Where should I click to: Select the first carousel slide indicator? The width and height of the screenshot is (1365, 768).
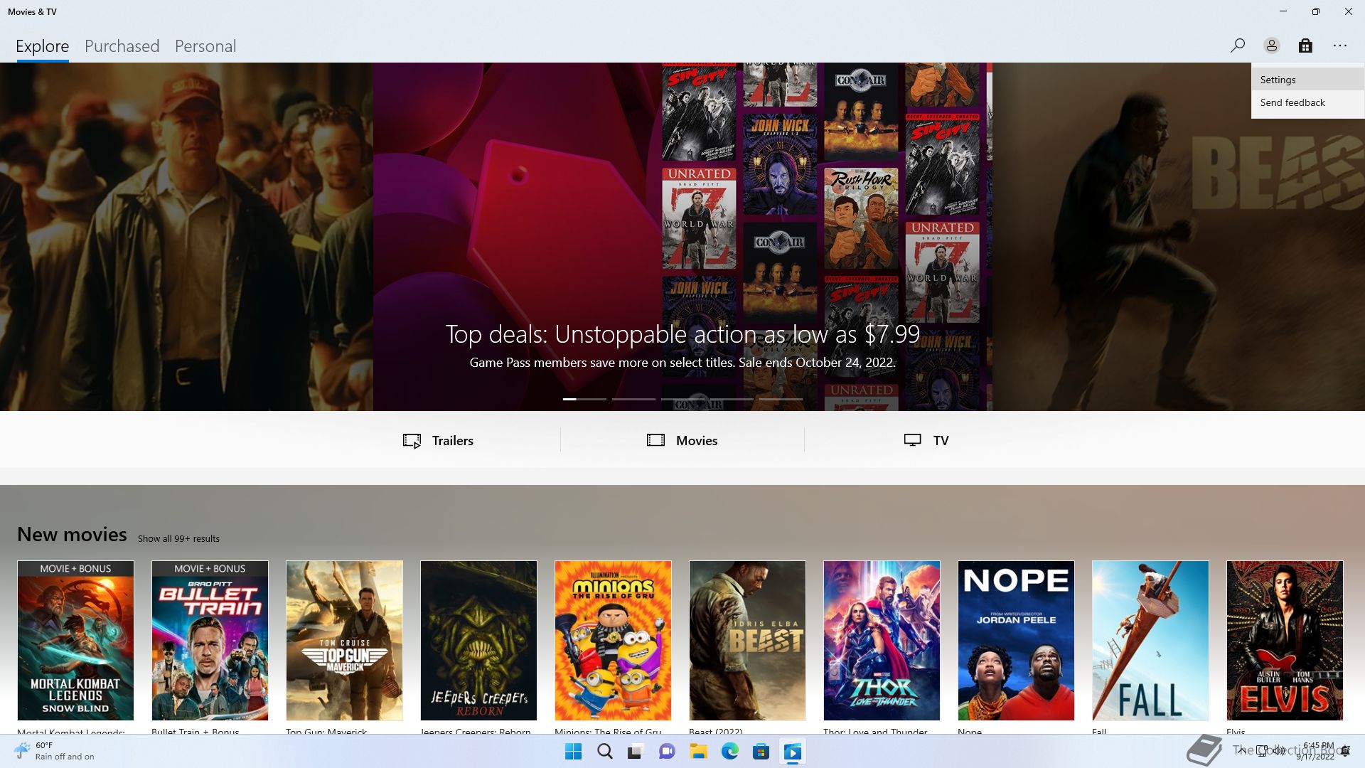(584, 399)
